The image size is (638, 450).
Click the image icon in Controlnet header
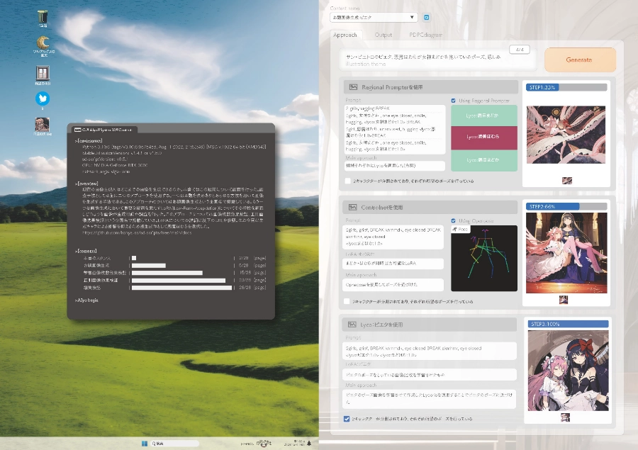coord(352,208)
